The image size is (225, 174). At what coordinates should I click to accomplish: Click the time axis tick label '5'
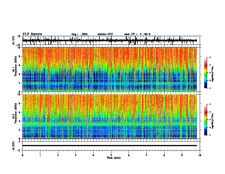(x=111, y=155)
